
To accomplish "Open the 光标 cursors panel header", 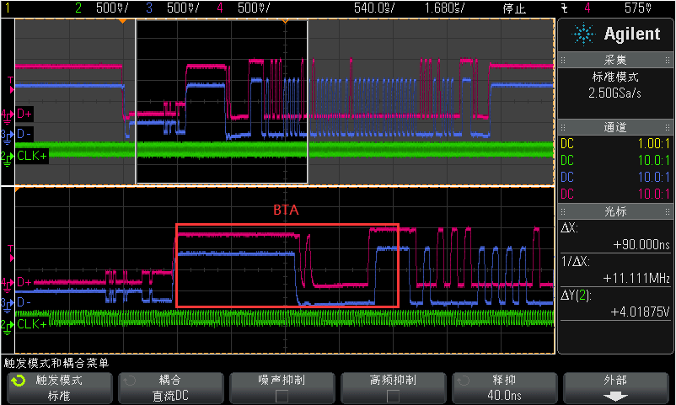I will click(x=614, y=209).
